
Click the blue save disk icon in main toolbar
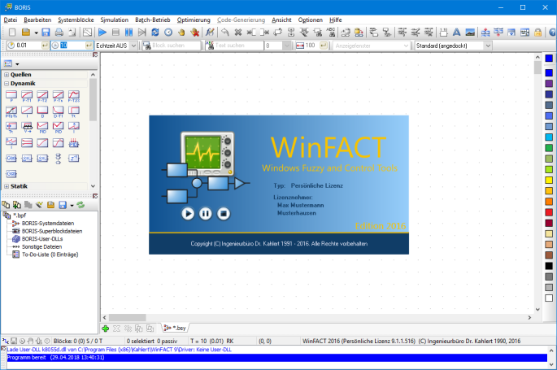pyautogui.click(x=46, y=33)
